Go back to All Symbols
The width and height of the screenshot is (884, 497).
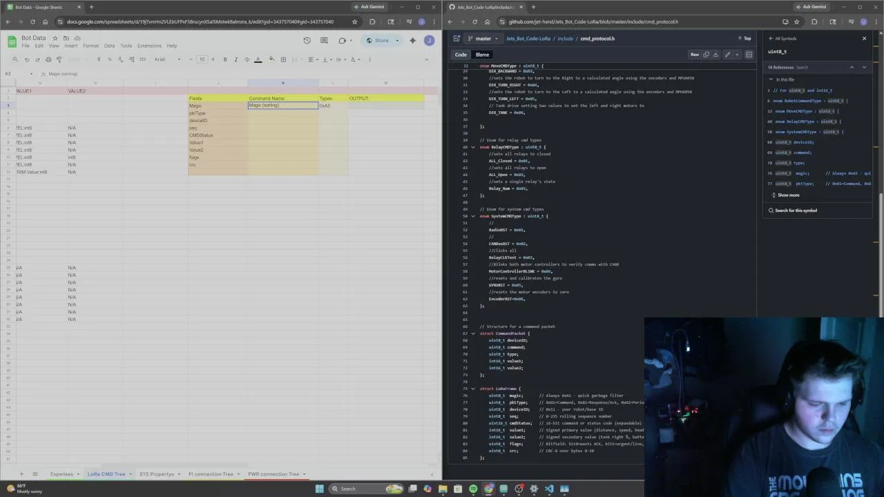(782, 39)
